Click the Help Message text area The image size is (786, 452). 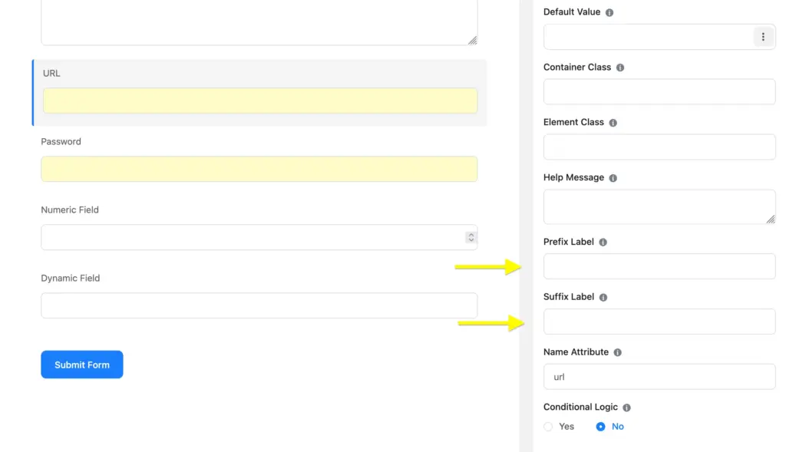click(x=659, y=206)
